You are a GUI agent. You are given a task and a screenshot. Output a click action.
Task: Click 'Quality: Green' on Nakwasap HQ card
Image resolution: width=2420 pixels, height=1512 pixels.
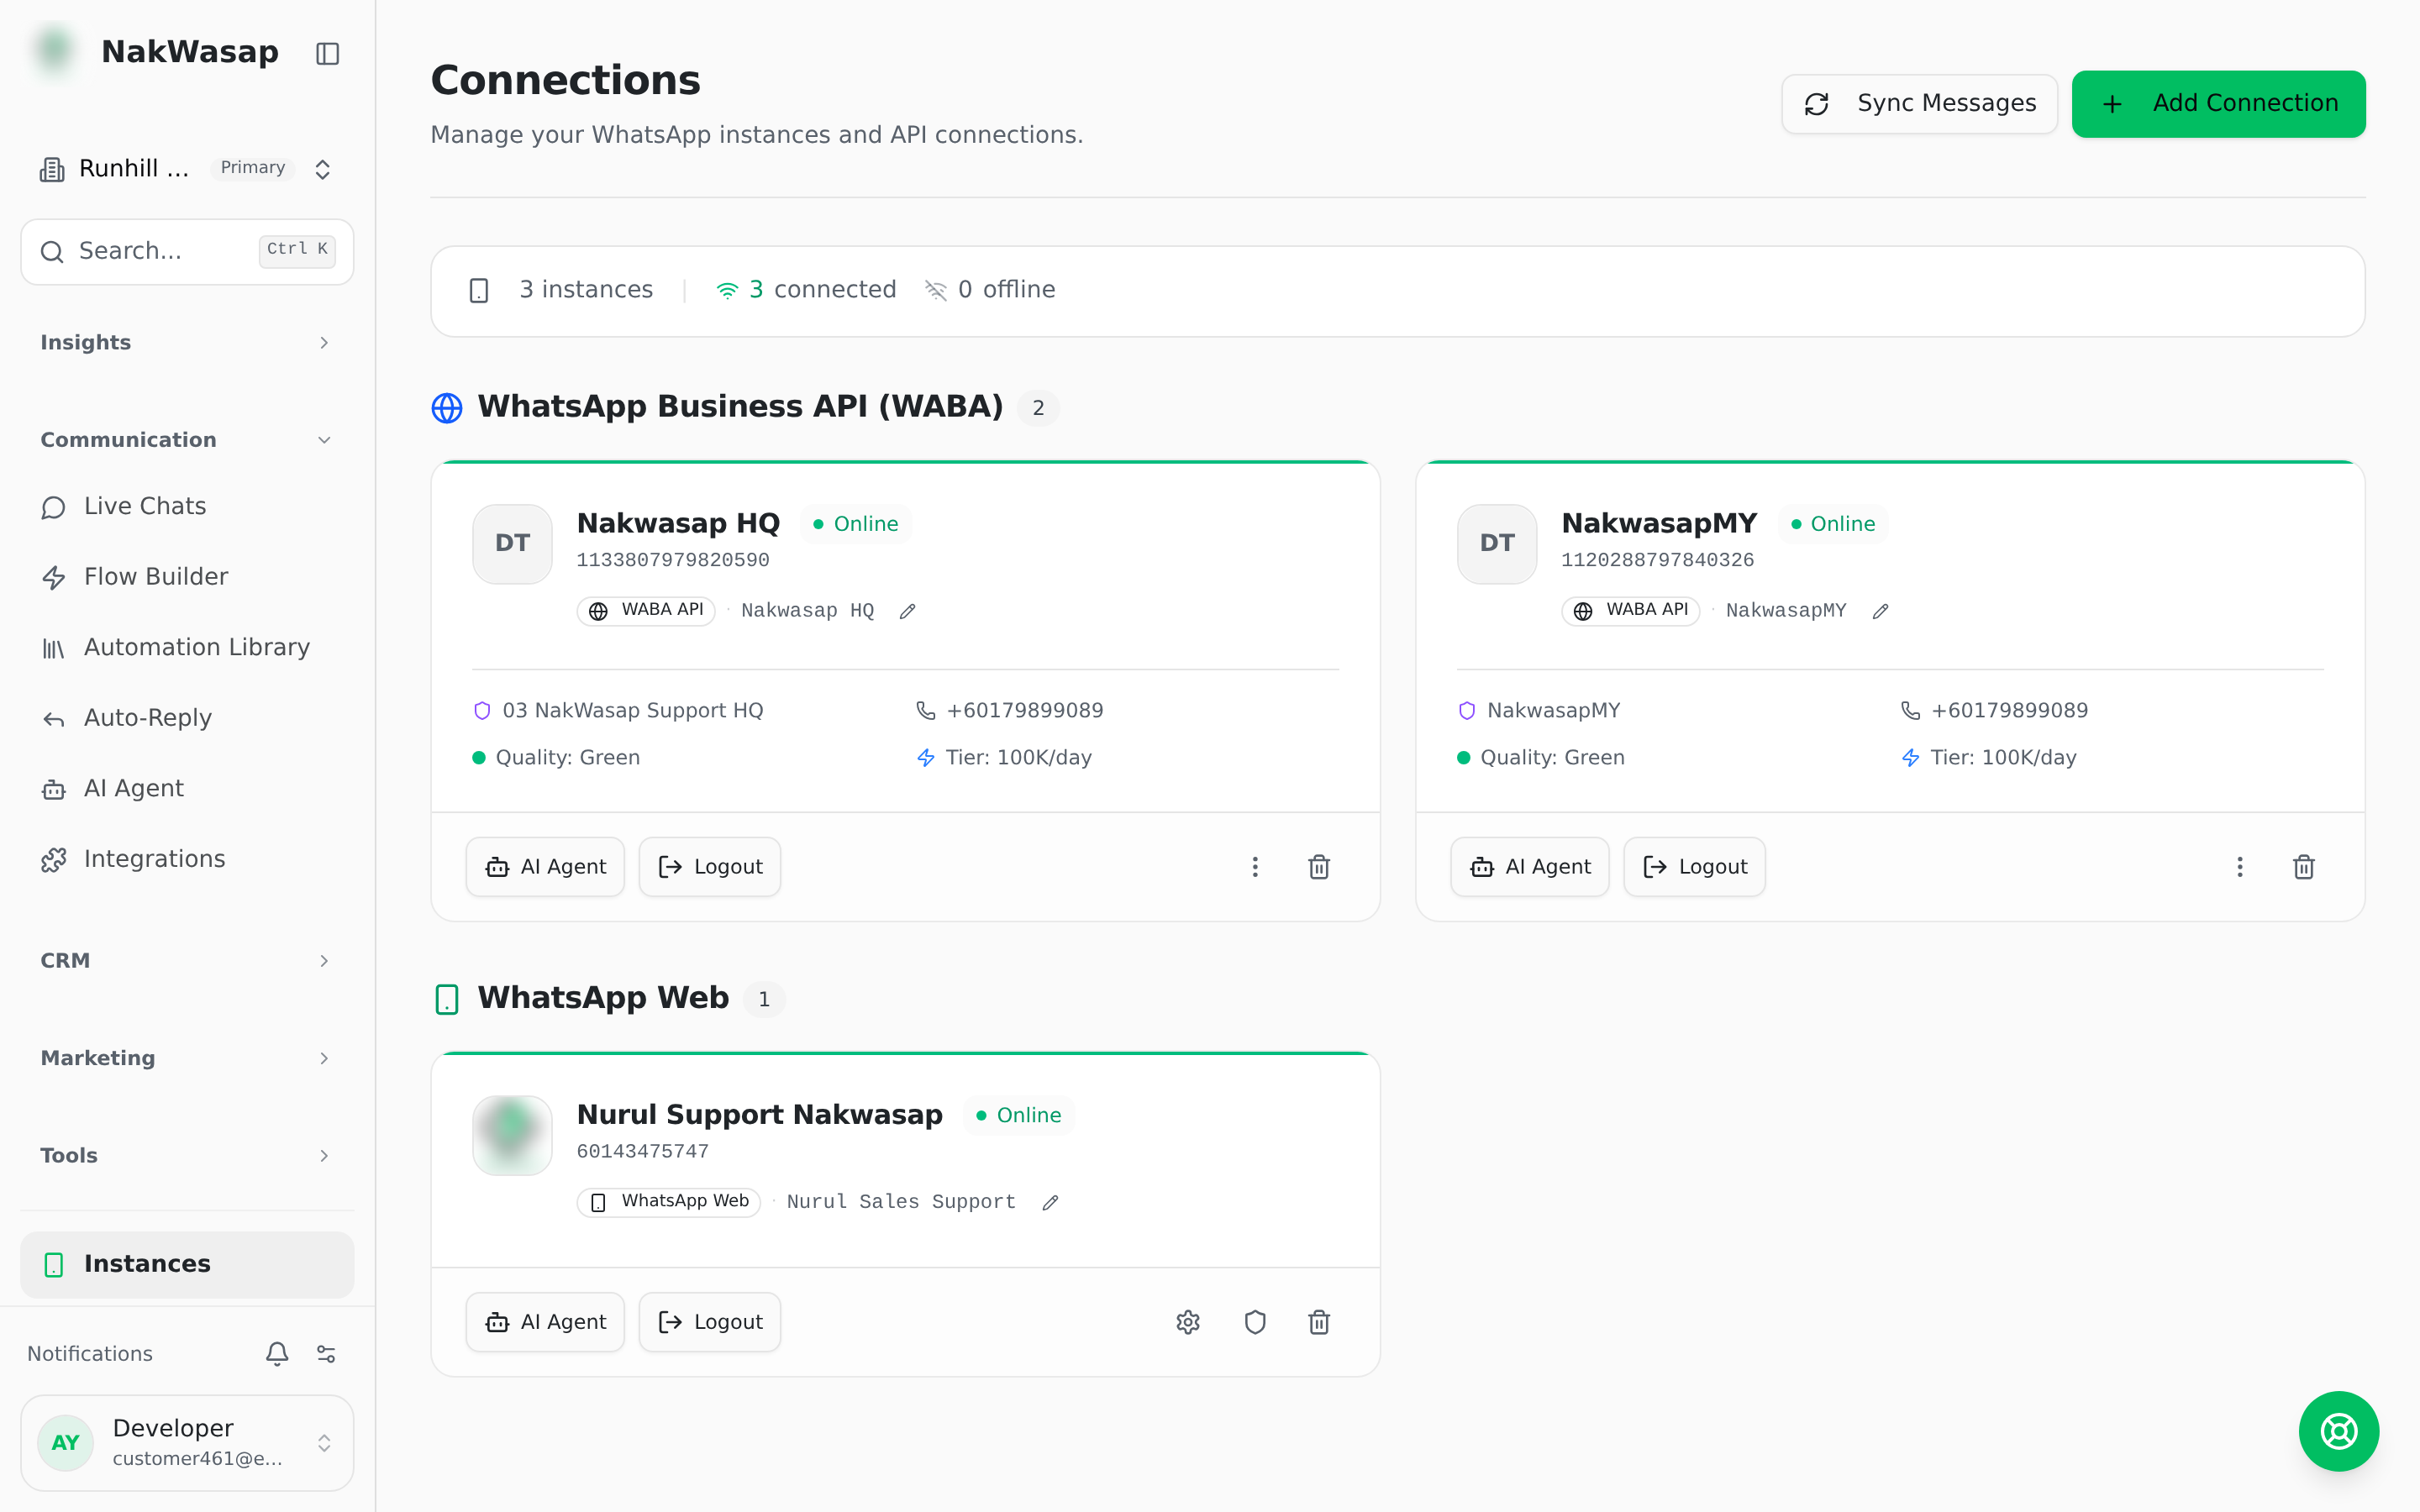568,758
